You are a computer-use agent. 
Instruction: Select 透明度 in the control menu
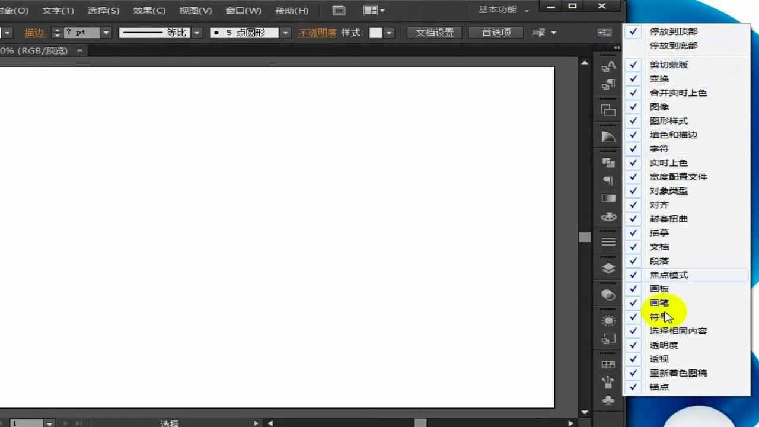(x=688, y=345)
